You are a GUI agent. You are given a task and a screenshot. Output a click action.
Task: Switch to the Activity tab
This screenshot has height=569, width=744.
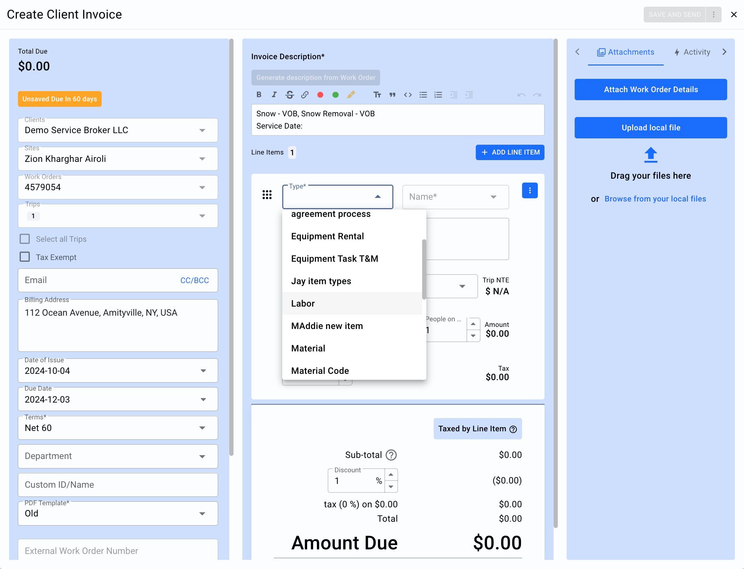click(x=692, y=52)
